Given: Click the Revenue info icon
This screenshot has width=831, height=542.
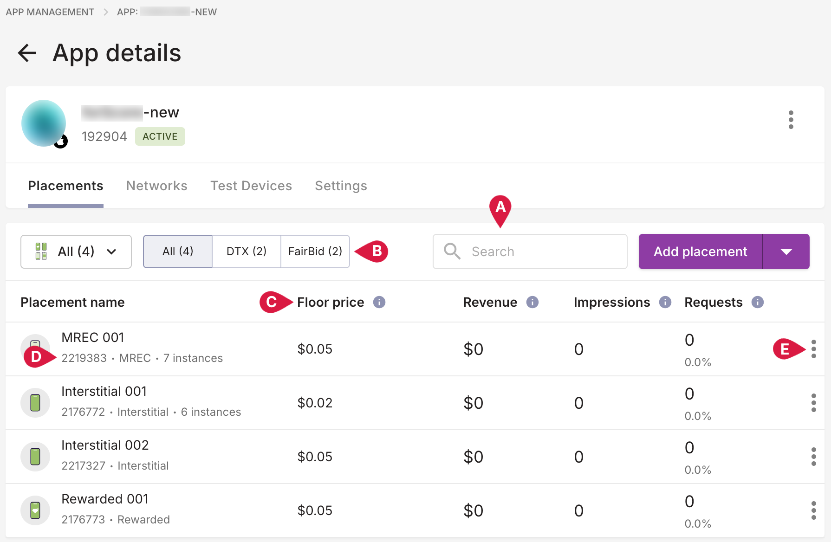Looking at the screenshot, I should point(532,303).
